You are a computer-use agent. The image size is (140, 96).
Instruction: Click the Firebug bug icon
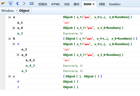[x=3, y=3]
